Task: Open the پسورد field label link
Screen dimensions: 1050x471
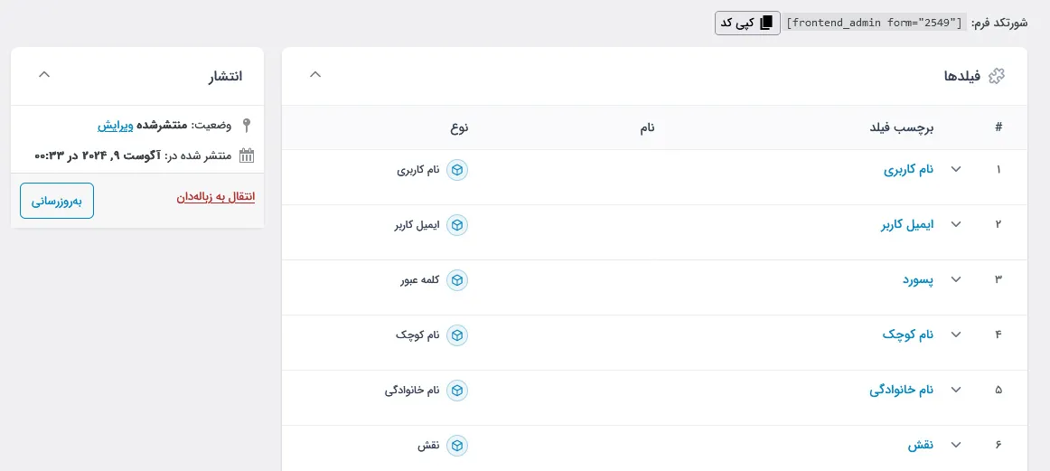Action: pyautogui.click(x=917, y=279)
